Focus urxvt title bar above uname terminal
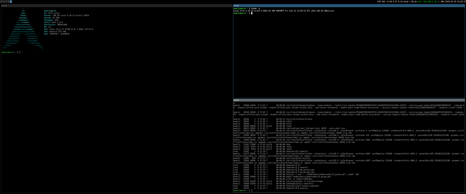 coord(349,6)
